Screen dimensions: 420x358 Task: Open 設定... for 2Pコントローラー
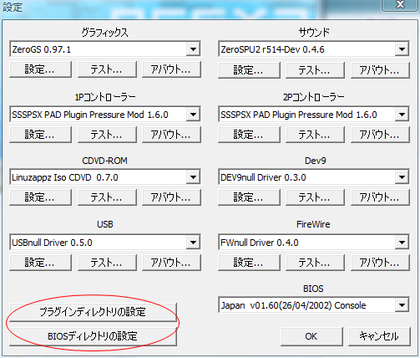tap(249, 135)
